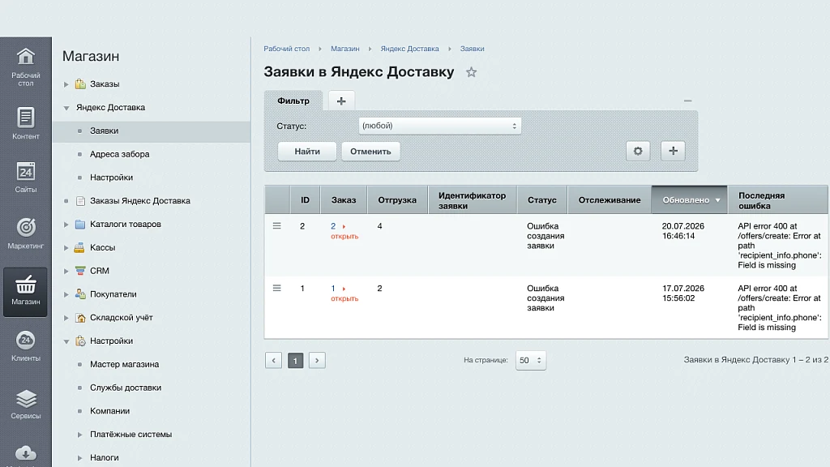Go to next page arrow
The height and width of the screenshot is (467, 830).
point(317,361)
